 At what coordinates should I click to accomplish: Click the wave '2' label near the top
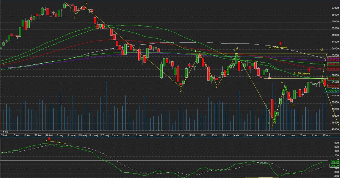tap(86, 3)
